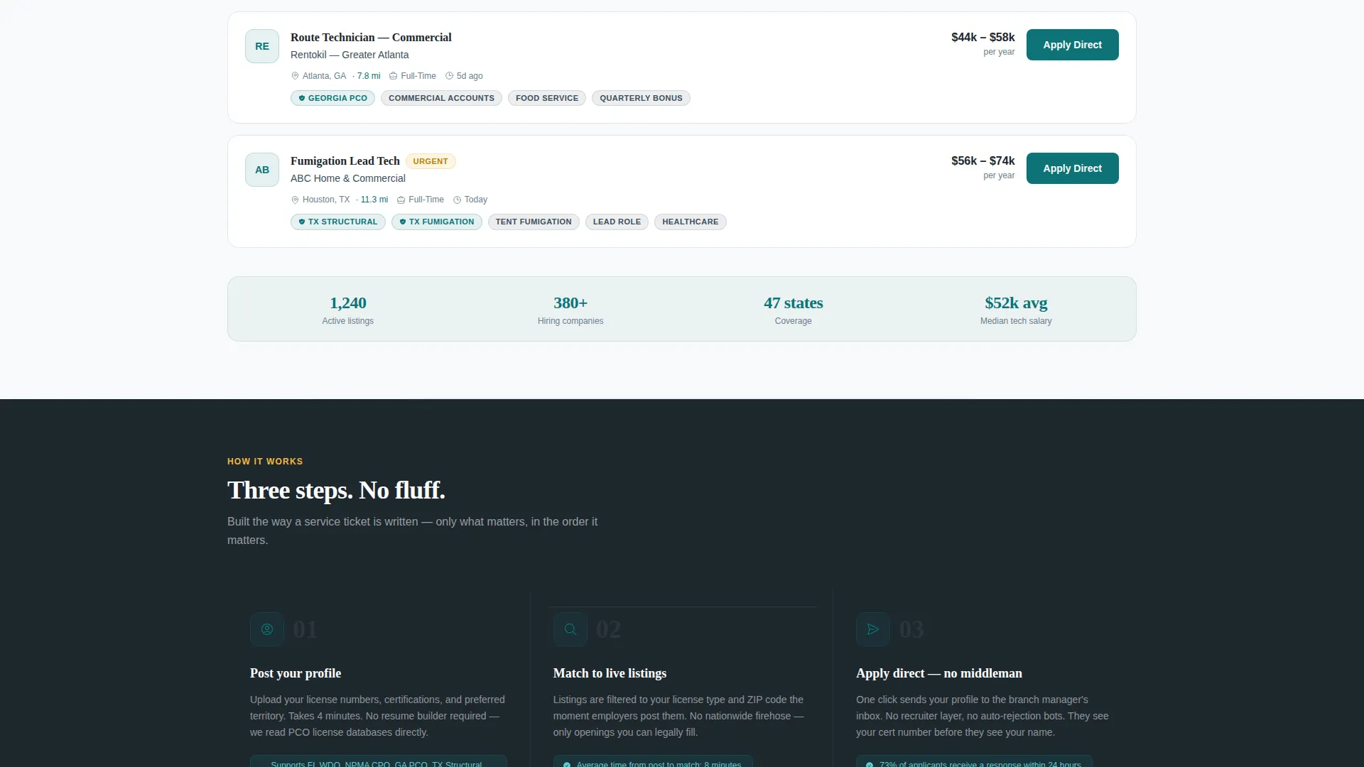Viewport: 1364px width, 767px height.
Task: Click the 'Match to live listings' step heading
Action: 610,673
